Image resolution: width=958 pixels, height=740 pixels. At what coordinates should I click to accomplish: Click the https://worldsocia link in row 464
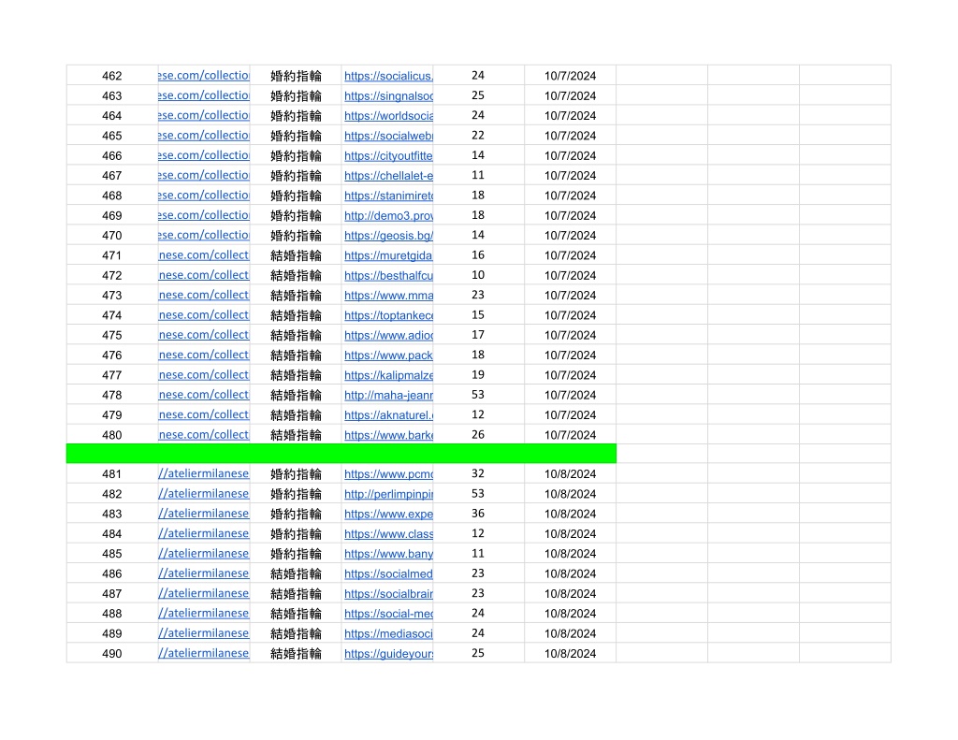[388, 115]
